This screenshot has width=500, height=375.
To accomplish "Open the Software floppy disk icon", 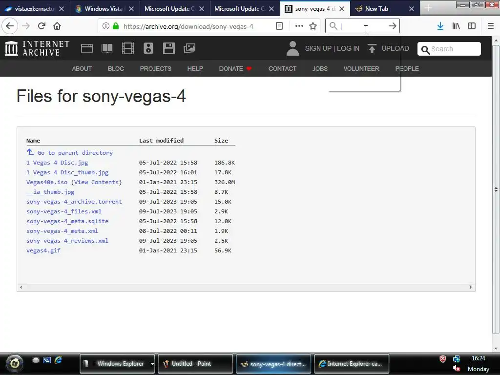I will point(168,48).
